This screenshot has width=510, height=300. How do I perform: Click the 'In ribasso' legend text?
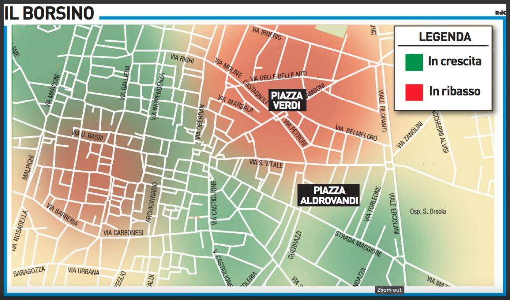pyautogui.click(x=455, y=92)
